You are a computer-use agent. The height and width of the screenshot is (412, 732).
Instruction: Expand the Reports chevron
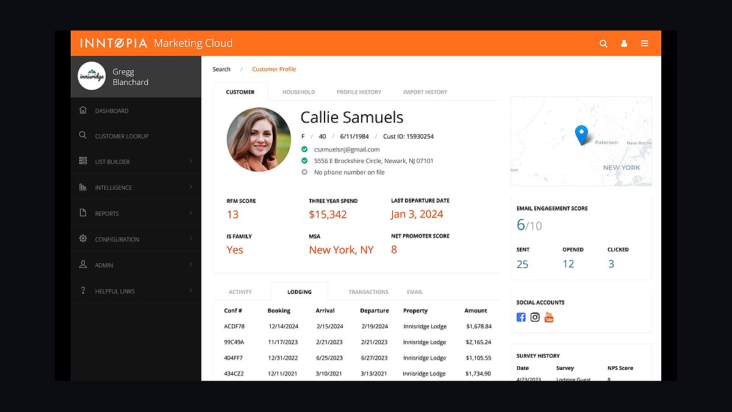point(190,213)
